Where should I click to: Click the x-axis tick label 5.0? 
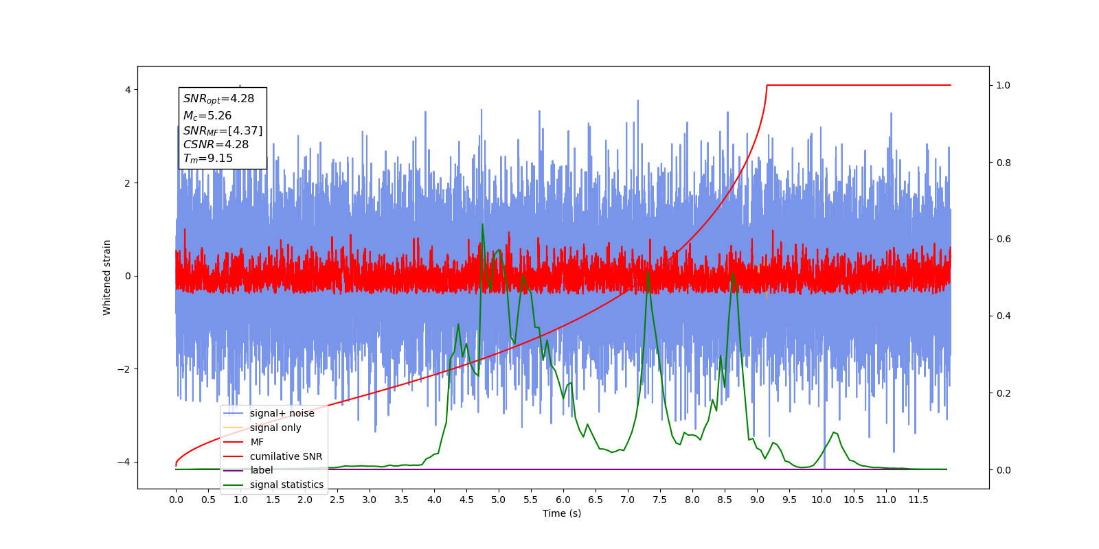pyautogui.click(x=499, y=500)
